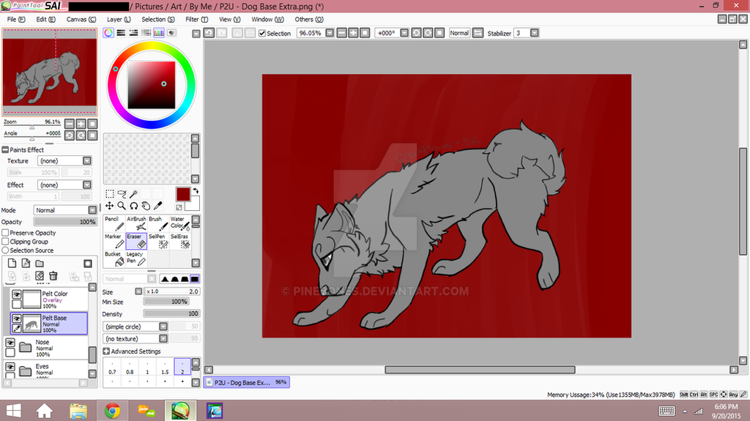Click the dark red foreground color swatch

pos(182,194)
